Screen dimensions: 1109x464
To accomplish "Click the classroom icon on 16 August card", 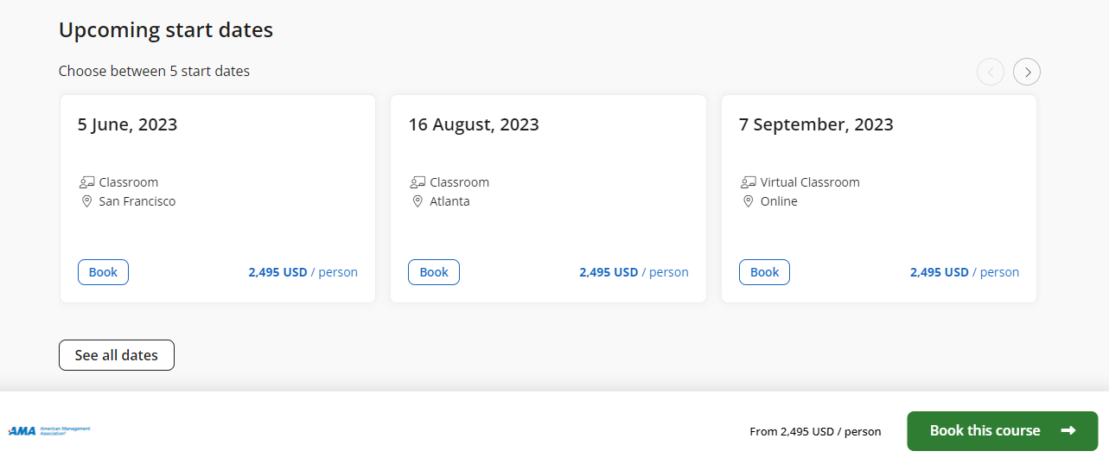I will (417, 182).
